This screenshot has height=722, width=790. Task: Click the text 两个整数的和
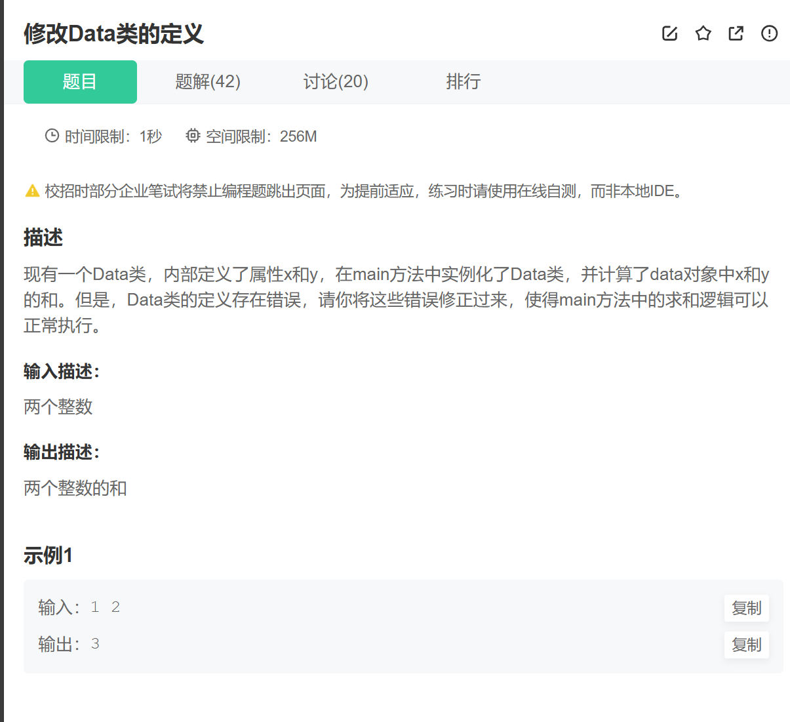coord(75,488)
